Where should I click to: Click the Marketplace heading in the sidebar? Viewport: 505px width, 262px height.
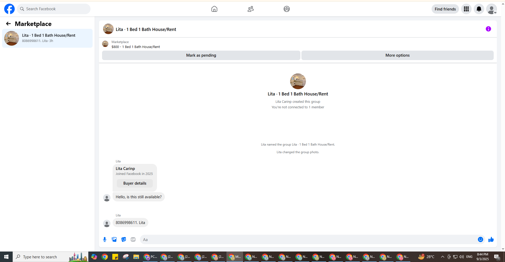[x=33, y=24]
